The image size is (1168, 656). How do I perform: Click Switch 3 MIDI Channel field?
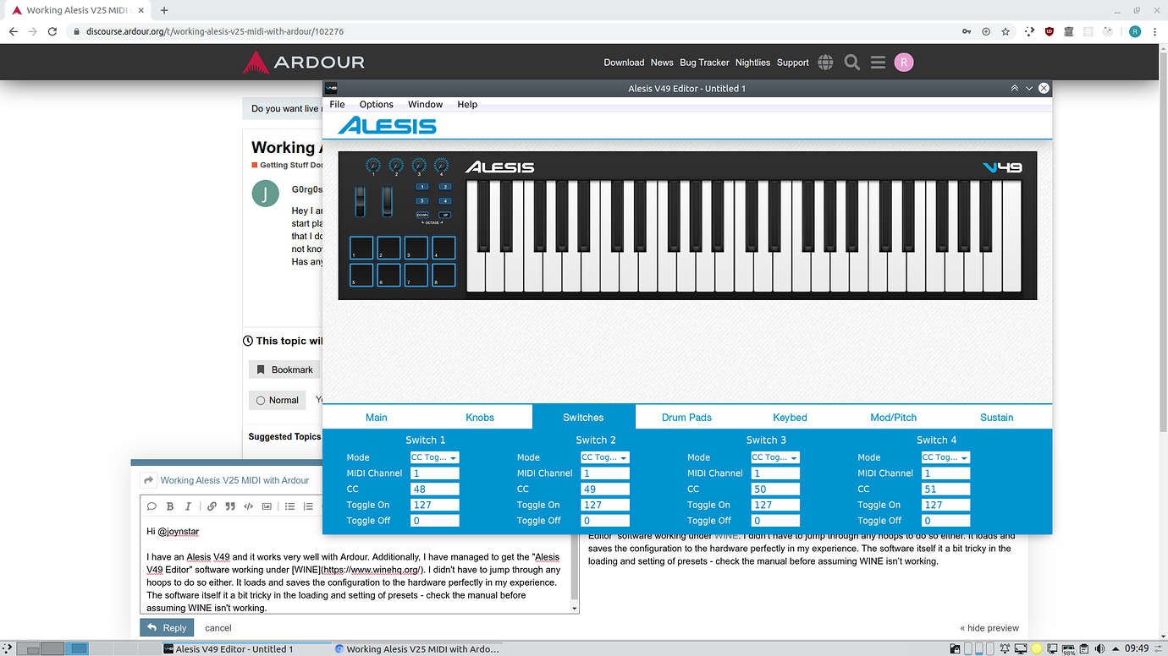(x=775, y=473)
